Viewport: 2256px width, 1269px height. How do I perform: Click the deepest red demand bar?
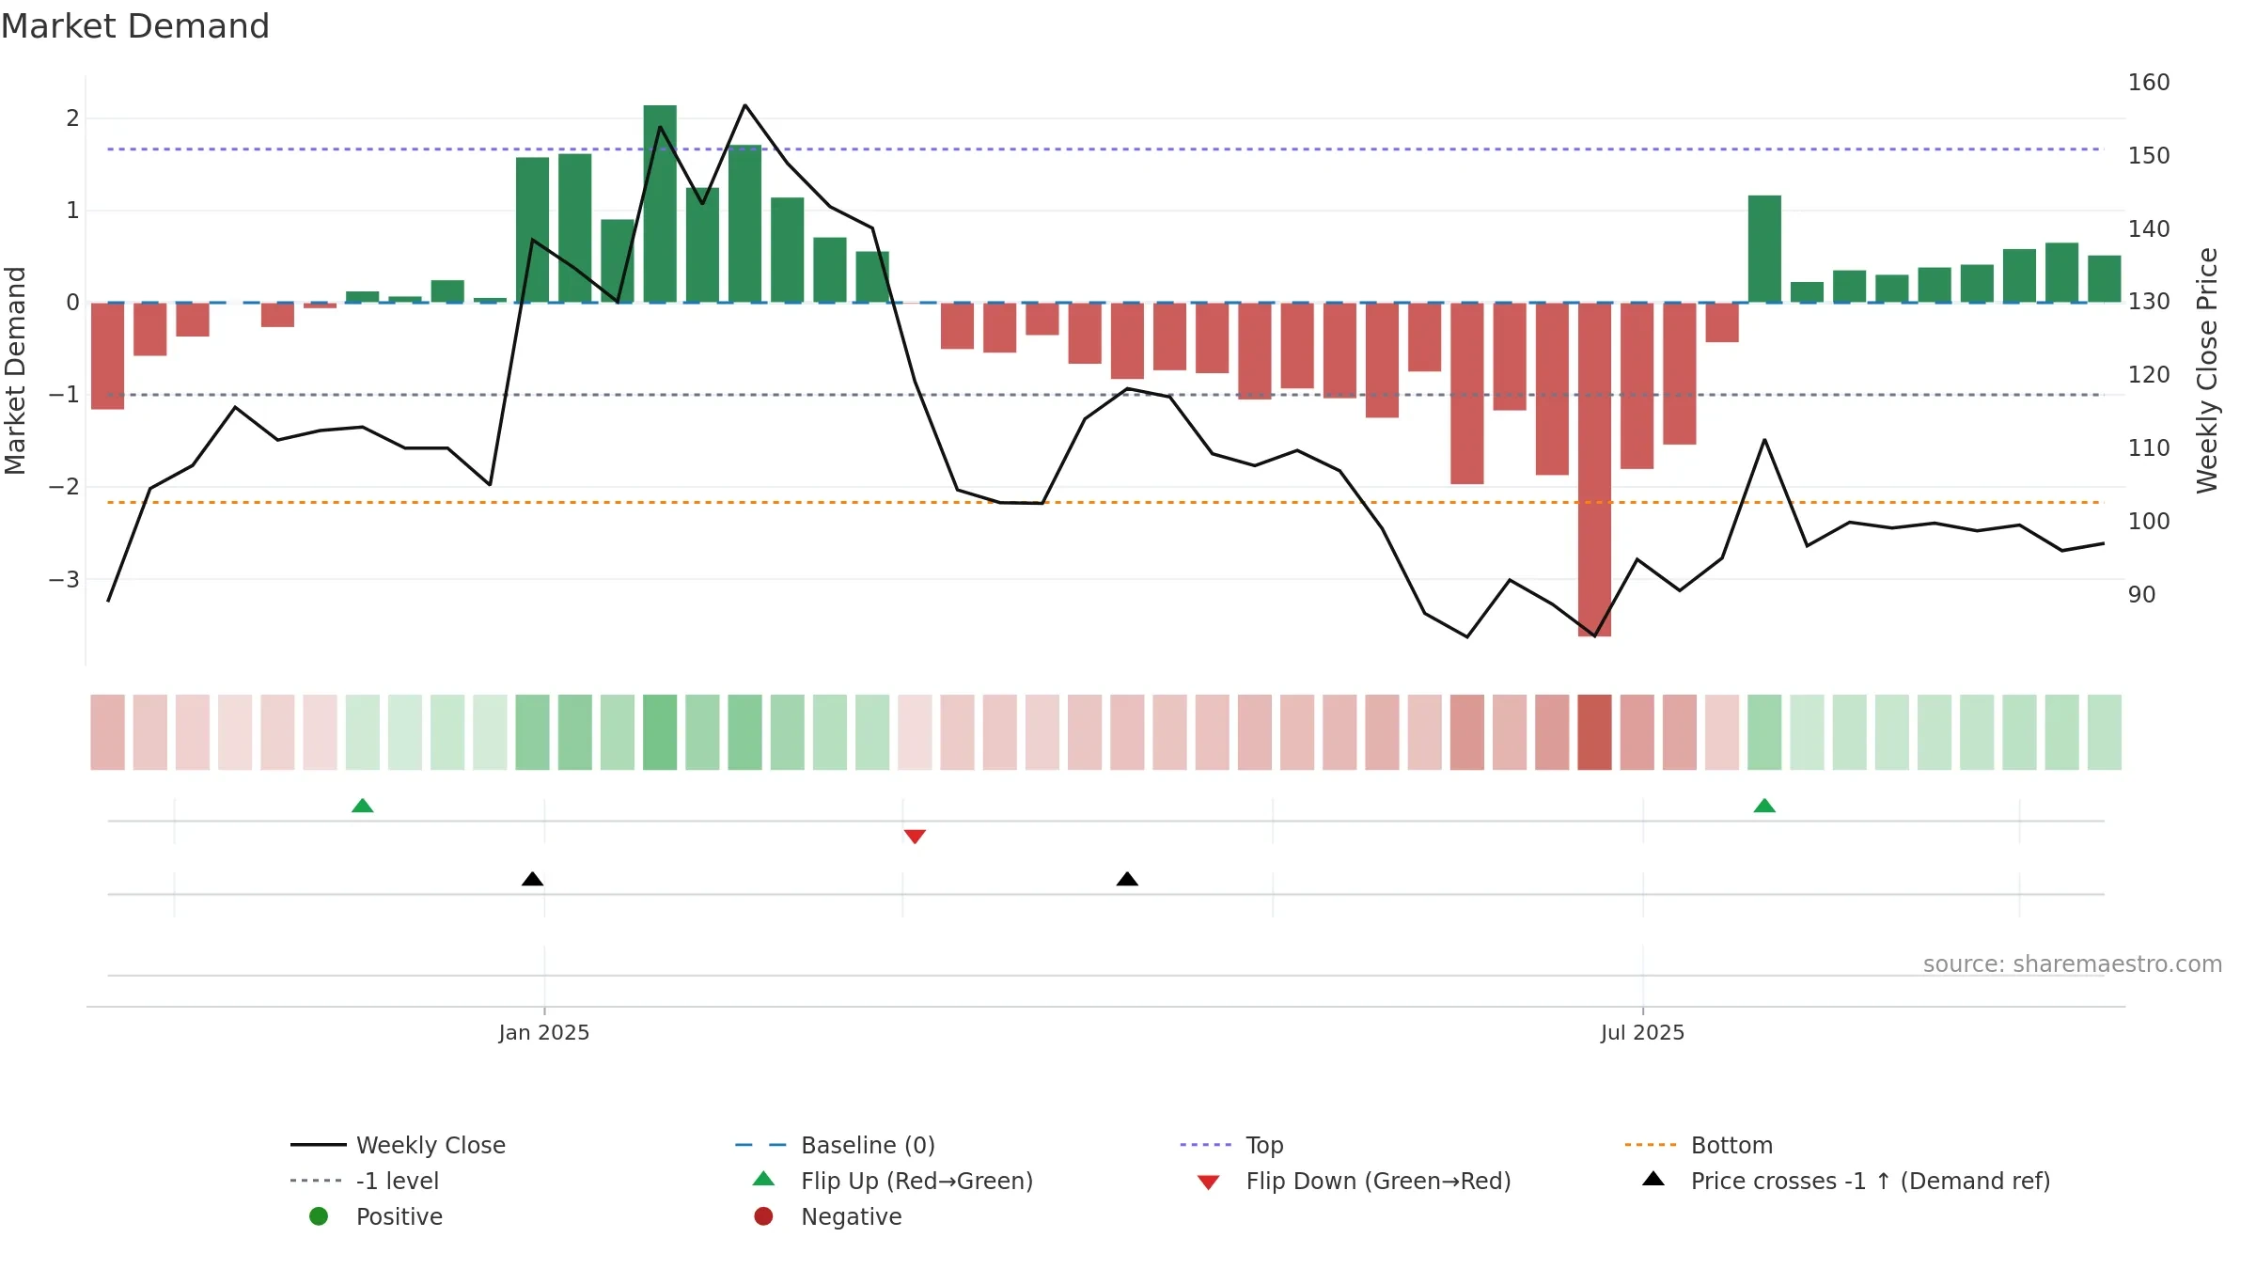pos(1594,470)
